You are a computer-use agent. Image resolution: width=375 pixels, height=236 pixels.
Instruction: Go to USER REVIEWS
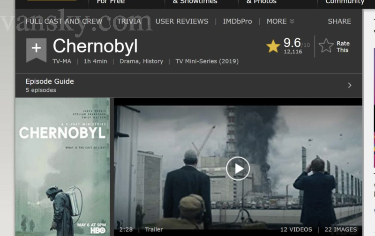(182, 21)
